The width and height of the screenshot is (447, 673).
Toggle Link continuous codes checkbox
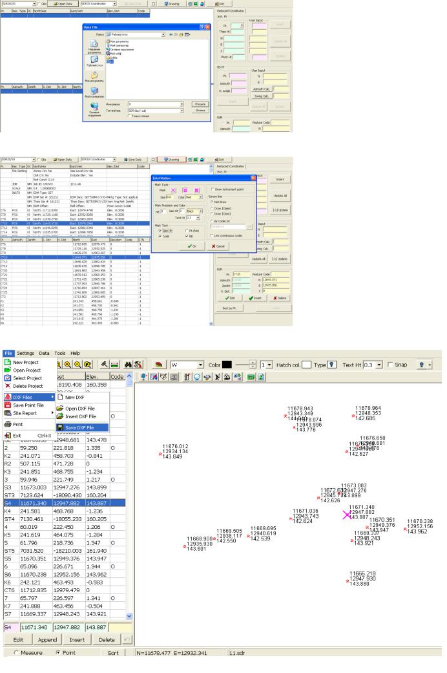click(x=213, y=235)
